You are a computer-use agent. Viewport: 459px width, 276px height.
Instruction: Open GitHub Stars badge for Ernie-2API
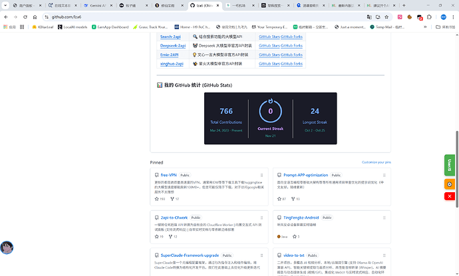coord(269,55)
